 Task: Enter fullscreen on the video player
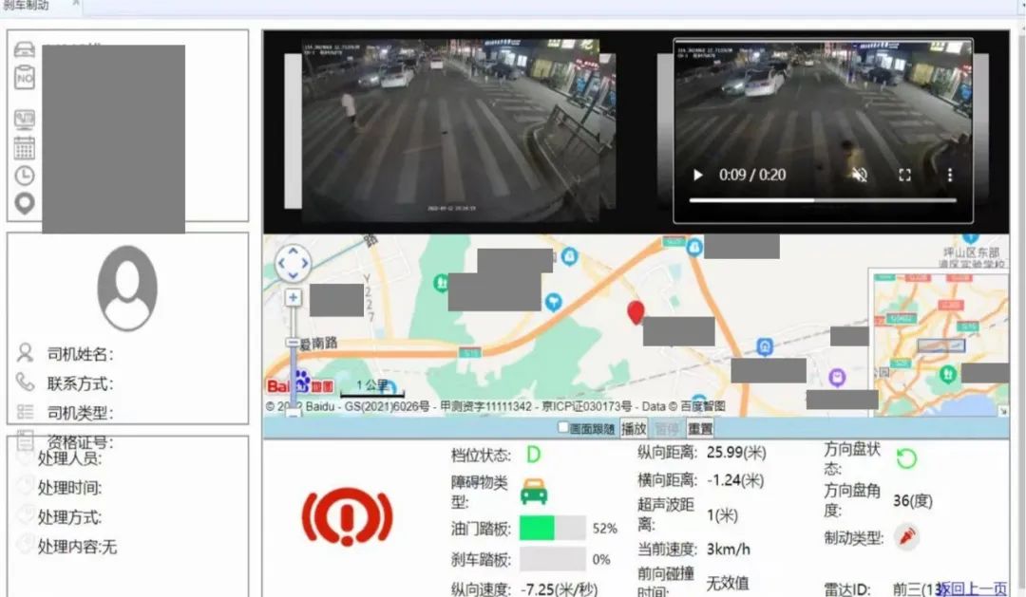(x=905, y=175)
